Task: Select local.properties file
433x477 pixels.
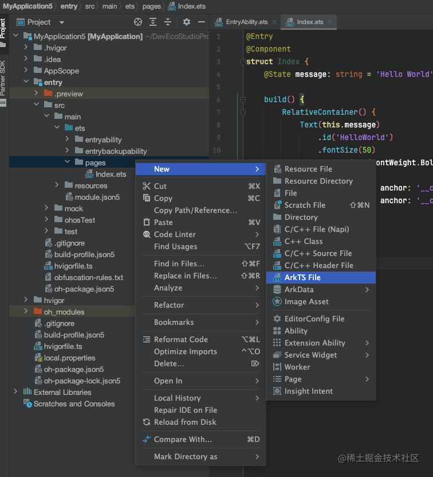Action: point(65,358)
